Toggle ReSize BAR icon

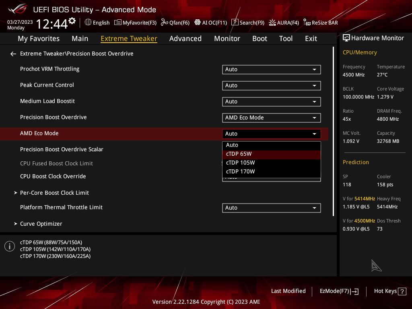(x=307, y=23)
